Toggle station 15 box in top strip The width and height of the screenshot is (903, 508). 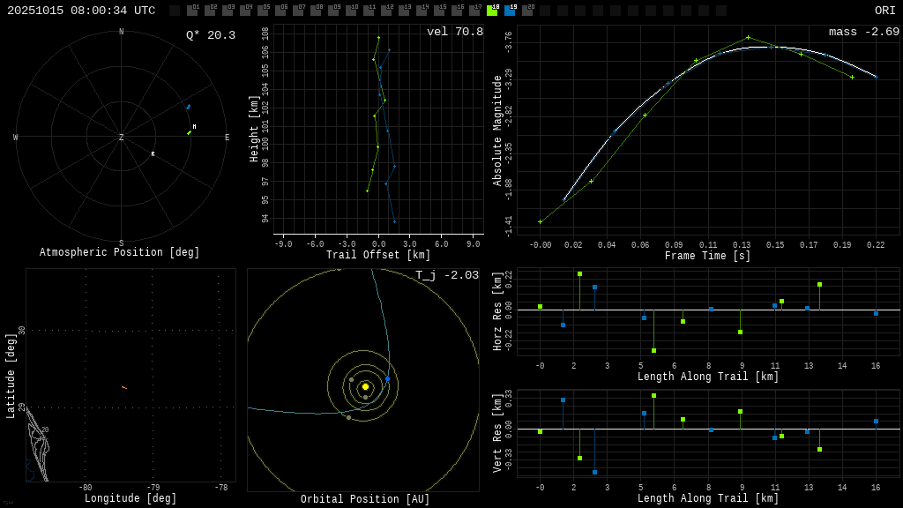(439, 11)
